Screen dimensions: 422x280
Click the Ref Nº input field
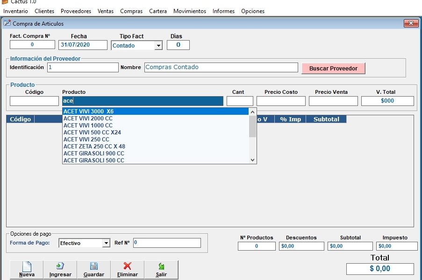pyautogui.click(x=167, y=243)
